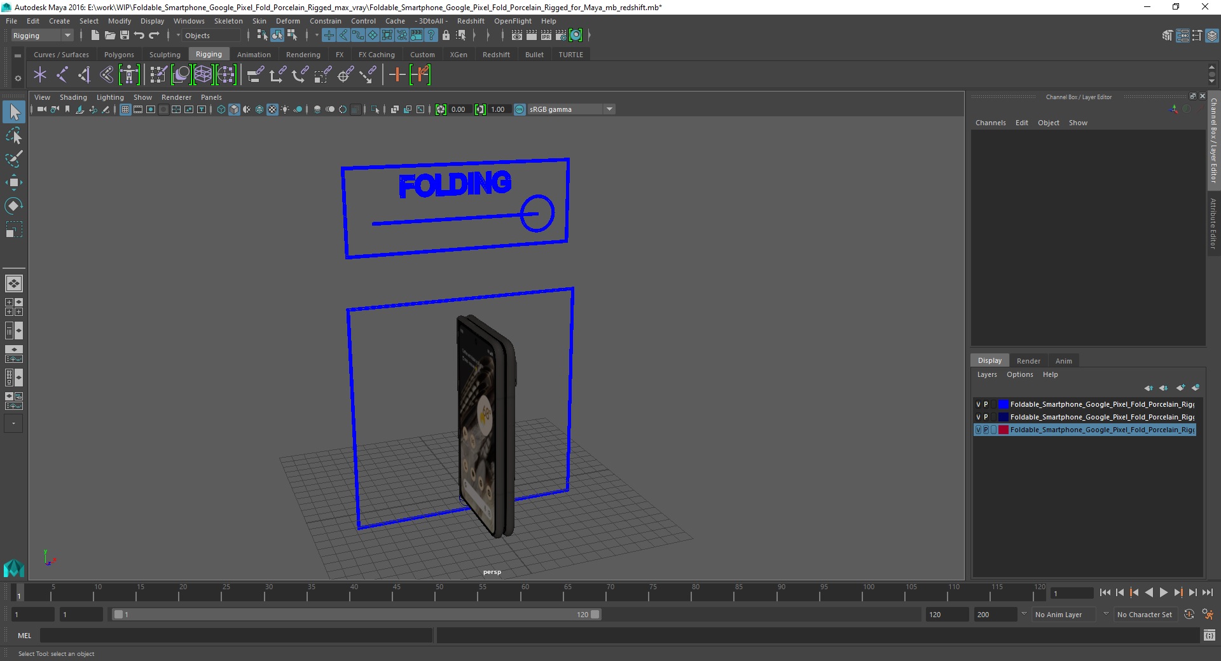The image size is (1221, 661).
Task: Switch to the Polygons shelf tab
Action: (119, 55)
